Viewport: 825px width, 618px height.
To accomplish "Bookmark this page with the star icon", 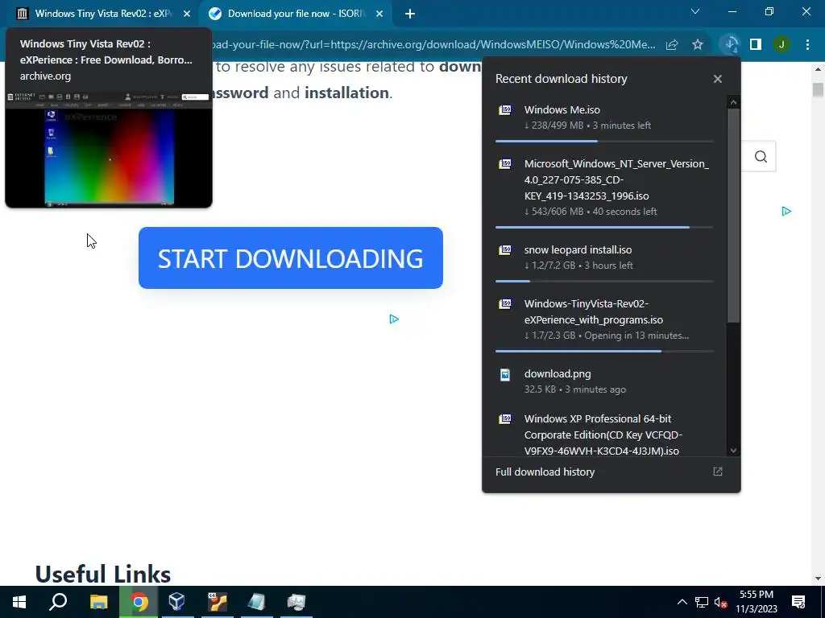I will [698, 45].
